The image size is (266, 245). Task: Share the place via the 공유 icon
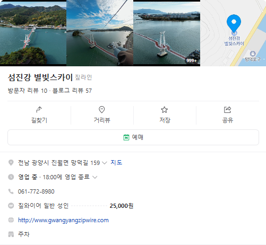227,110
